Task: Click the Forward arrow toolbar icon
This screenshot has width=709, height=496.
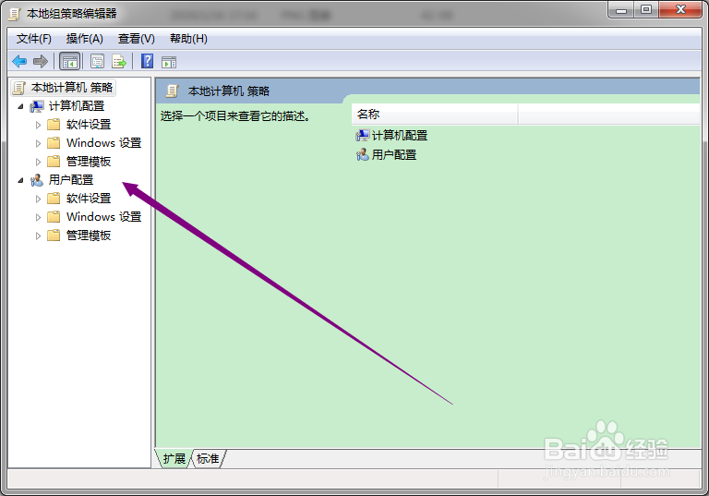Action: coord(41,61)
